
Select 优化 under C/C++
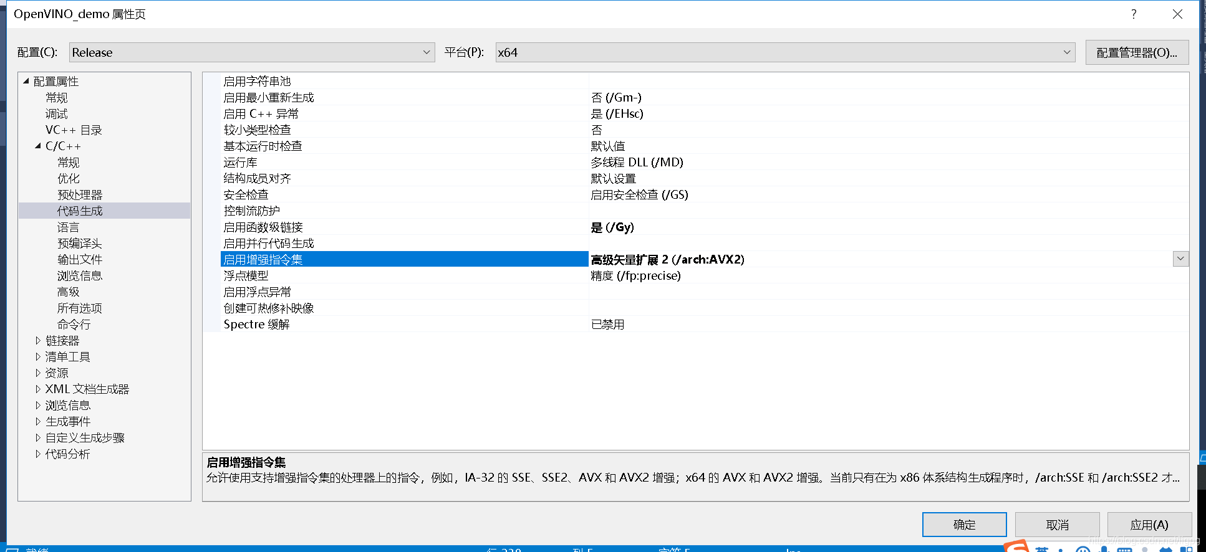tap(69, 178)
